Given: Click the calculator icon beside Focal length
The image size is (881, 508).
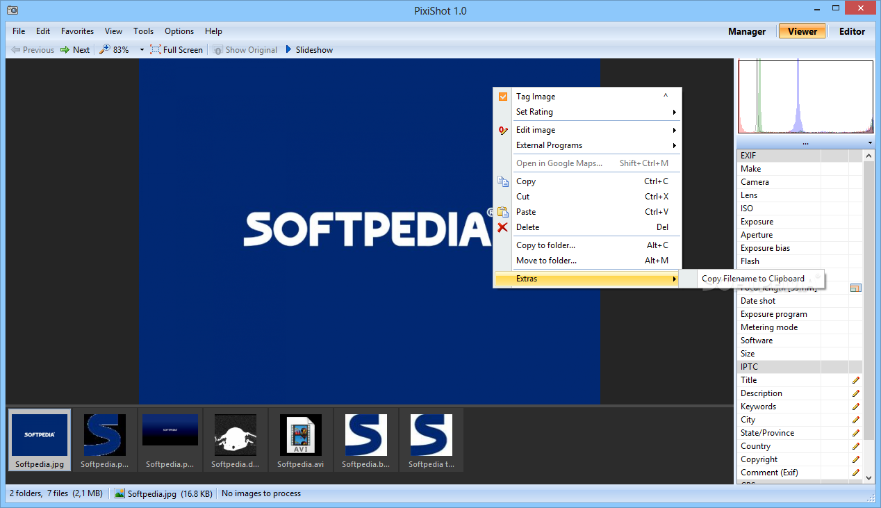Looking at the screenshot, I should (x=856, y=288).
